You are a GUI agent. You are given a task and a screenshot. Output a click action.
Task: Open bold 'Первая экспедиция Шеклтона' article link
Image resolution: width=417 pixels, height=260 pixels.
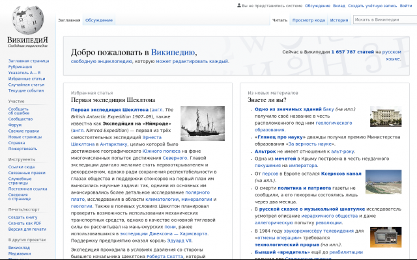tap(109, 110)
